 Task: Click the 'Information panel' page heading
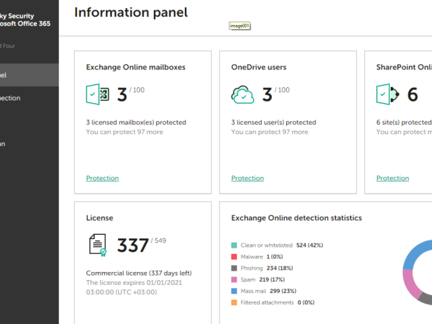coord(131,13)
